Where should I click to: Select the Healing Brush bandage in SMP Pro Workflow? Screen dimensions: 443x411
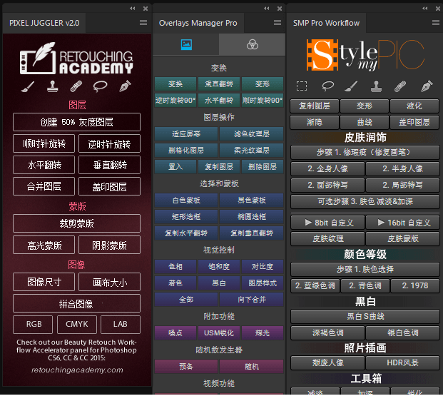pos(400,86)
